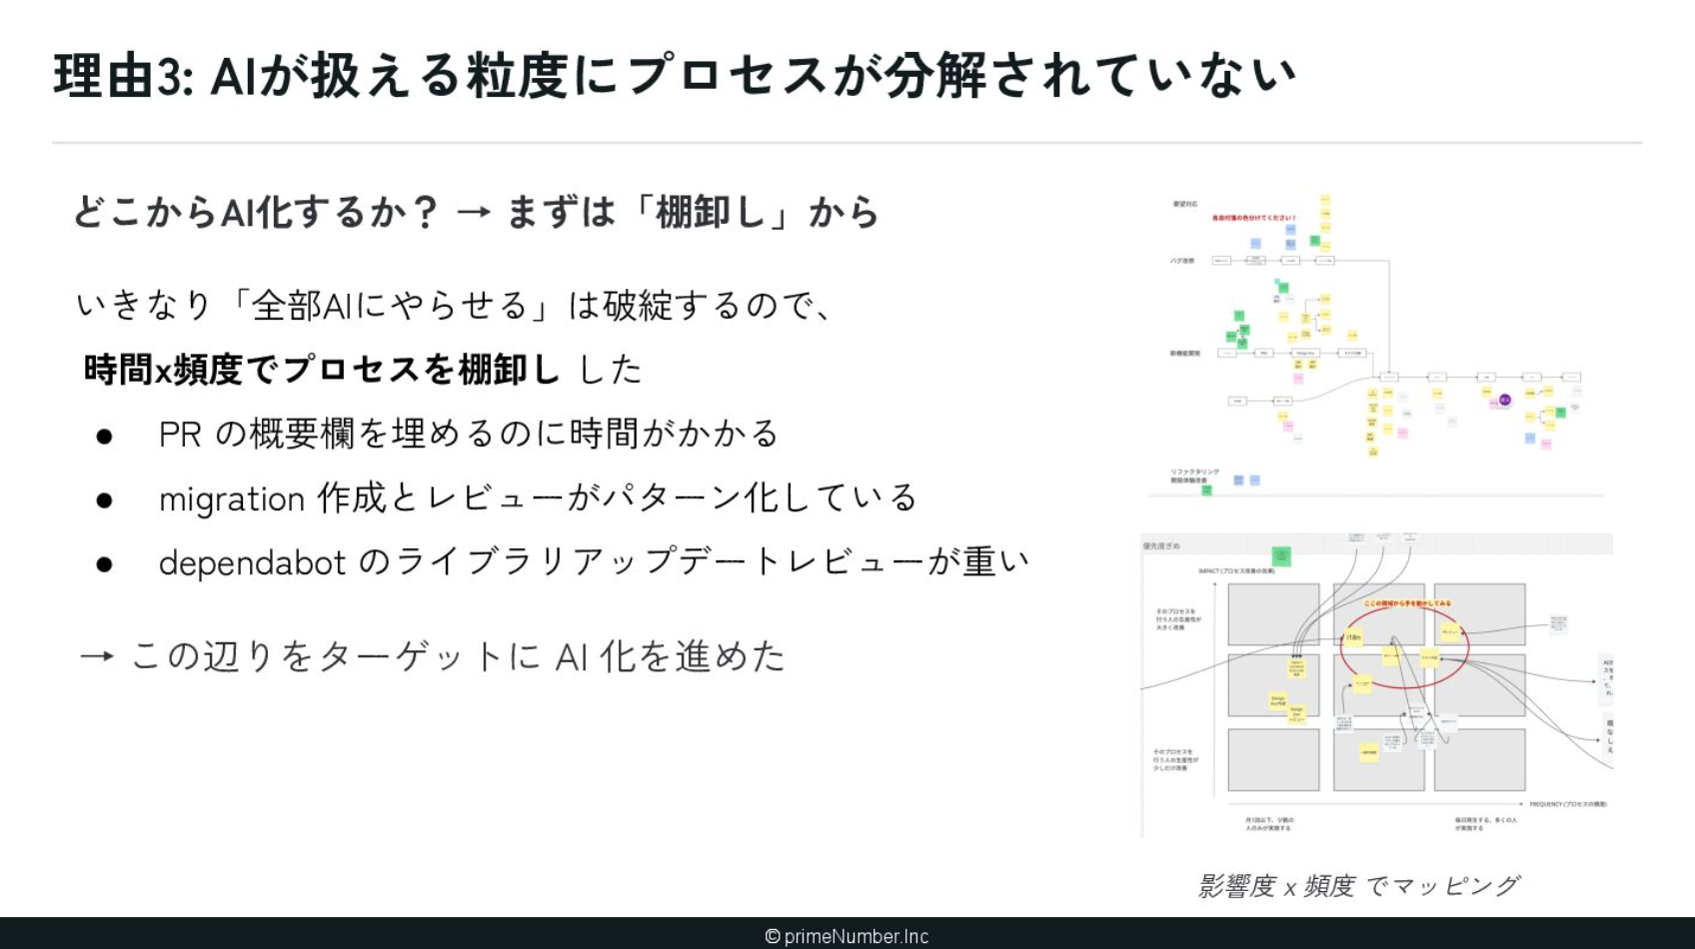Click the first bullet point dot marker
1695x949 pixels.
pyautogui.click(x=104, y=437)
